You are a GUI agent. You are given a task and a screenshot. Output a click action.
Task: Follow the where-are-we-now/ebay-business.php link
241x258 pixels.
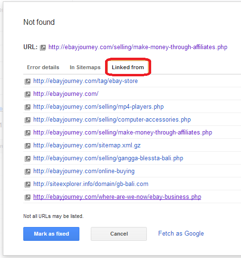point(117,197)
